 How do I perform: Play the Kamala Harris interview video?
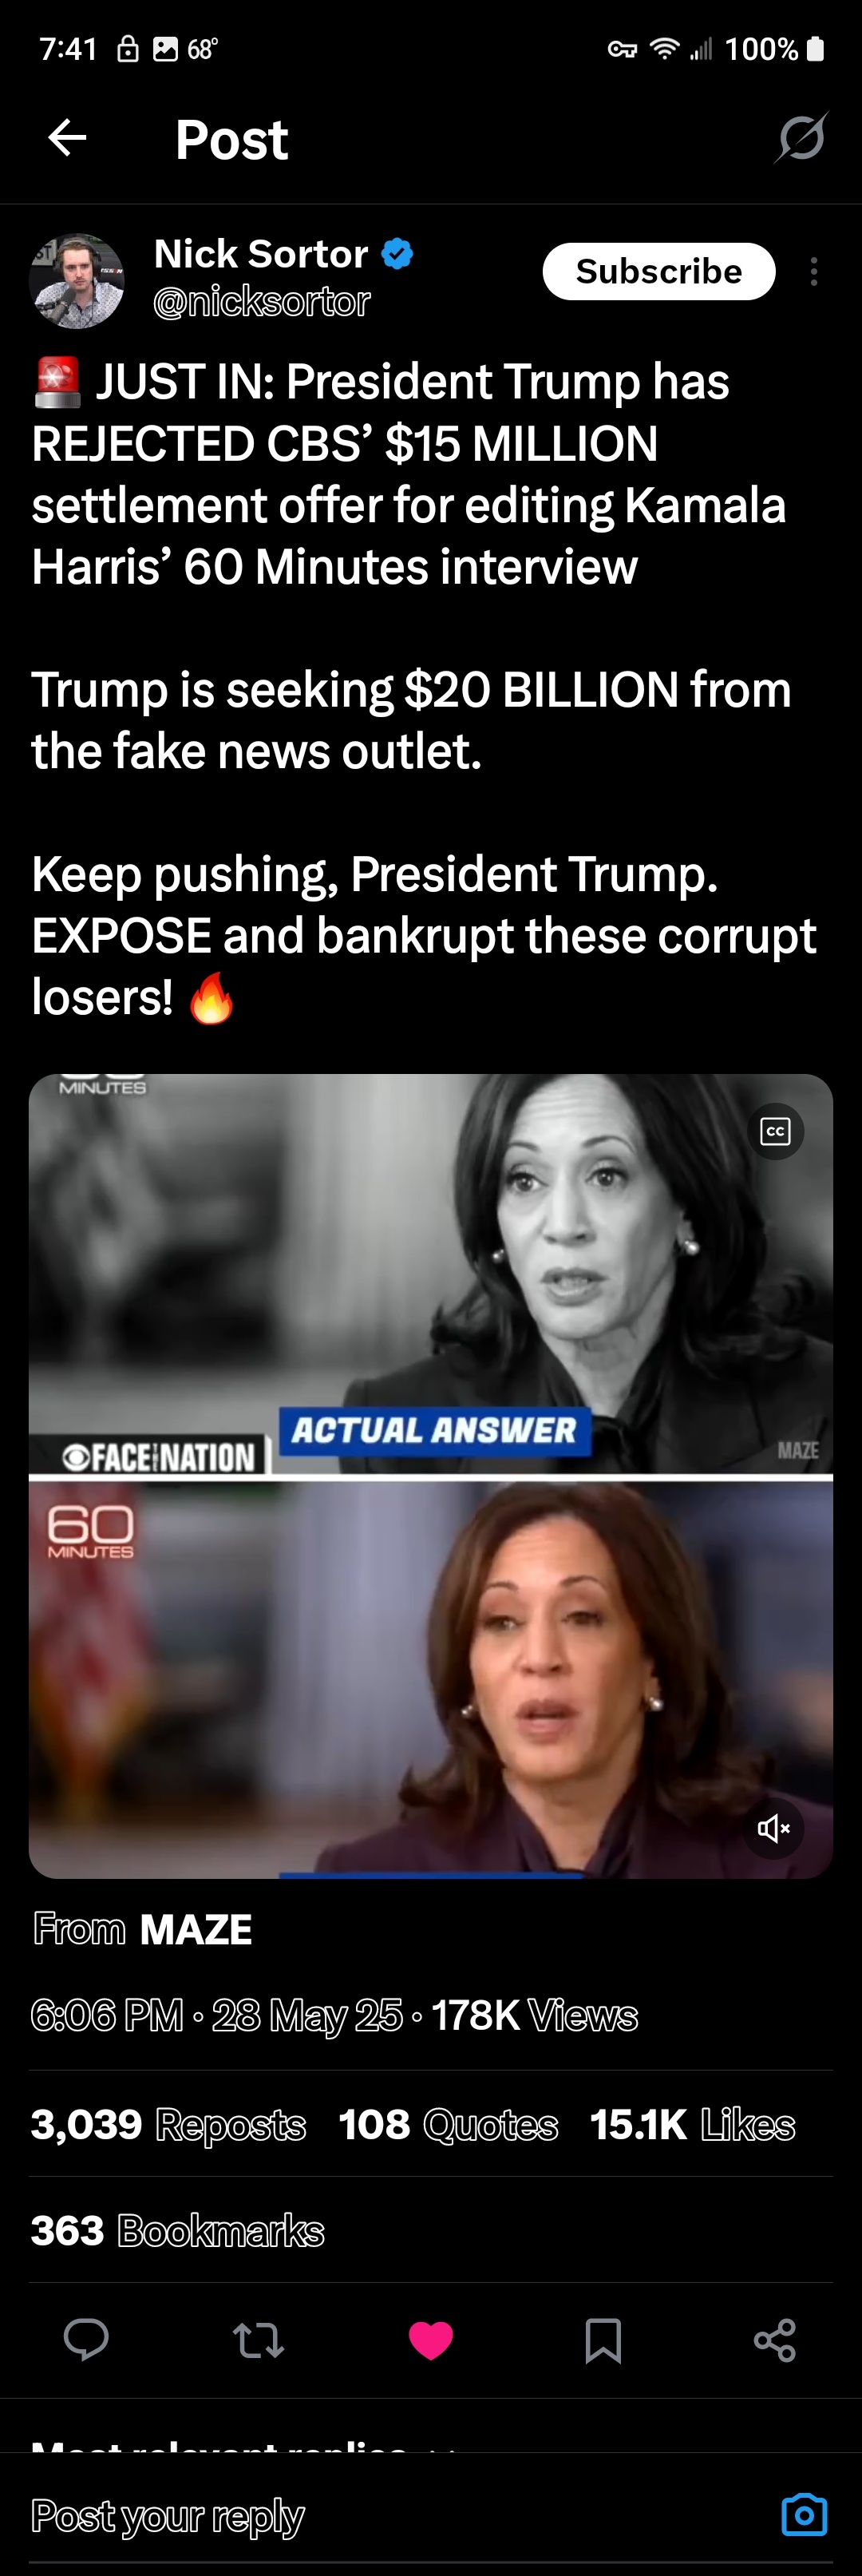click(x=431, y=1476)
